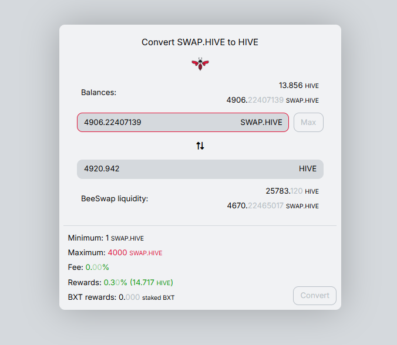Click the Minimum: 1 SWAP.HIVE line

(106, 238)
